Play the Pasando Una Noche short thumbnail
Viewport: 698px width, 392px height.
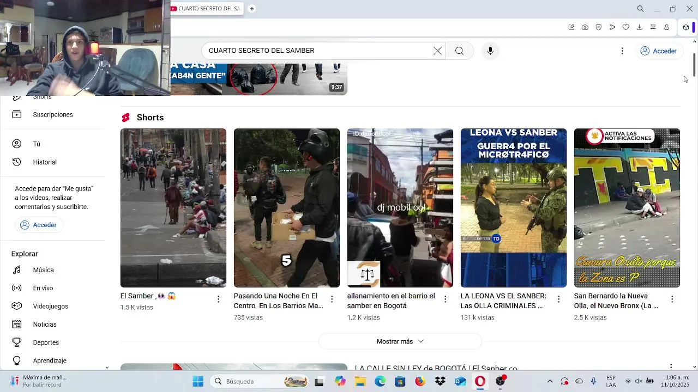tap(287, 208)
